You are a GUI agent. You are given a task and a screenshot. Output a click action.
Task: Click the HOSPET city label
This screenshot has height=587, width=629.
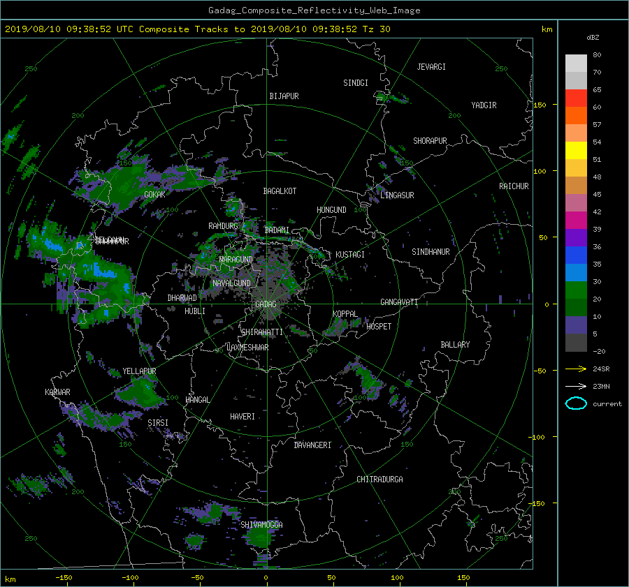379,327
